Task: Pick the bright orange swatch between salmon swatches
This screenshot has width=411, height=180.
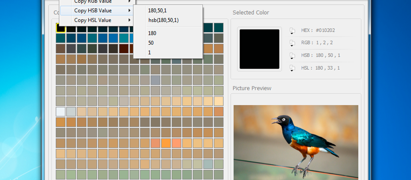Action: [x=166, y=143]
